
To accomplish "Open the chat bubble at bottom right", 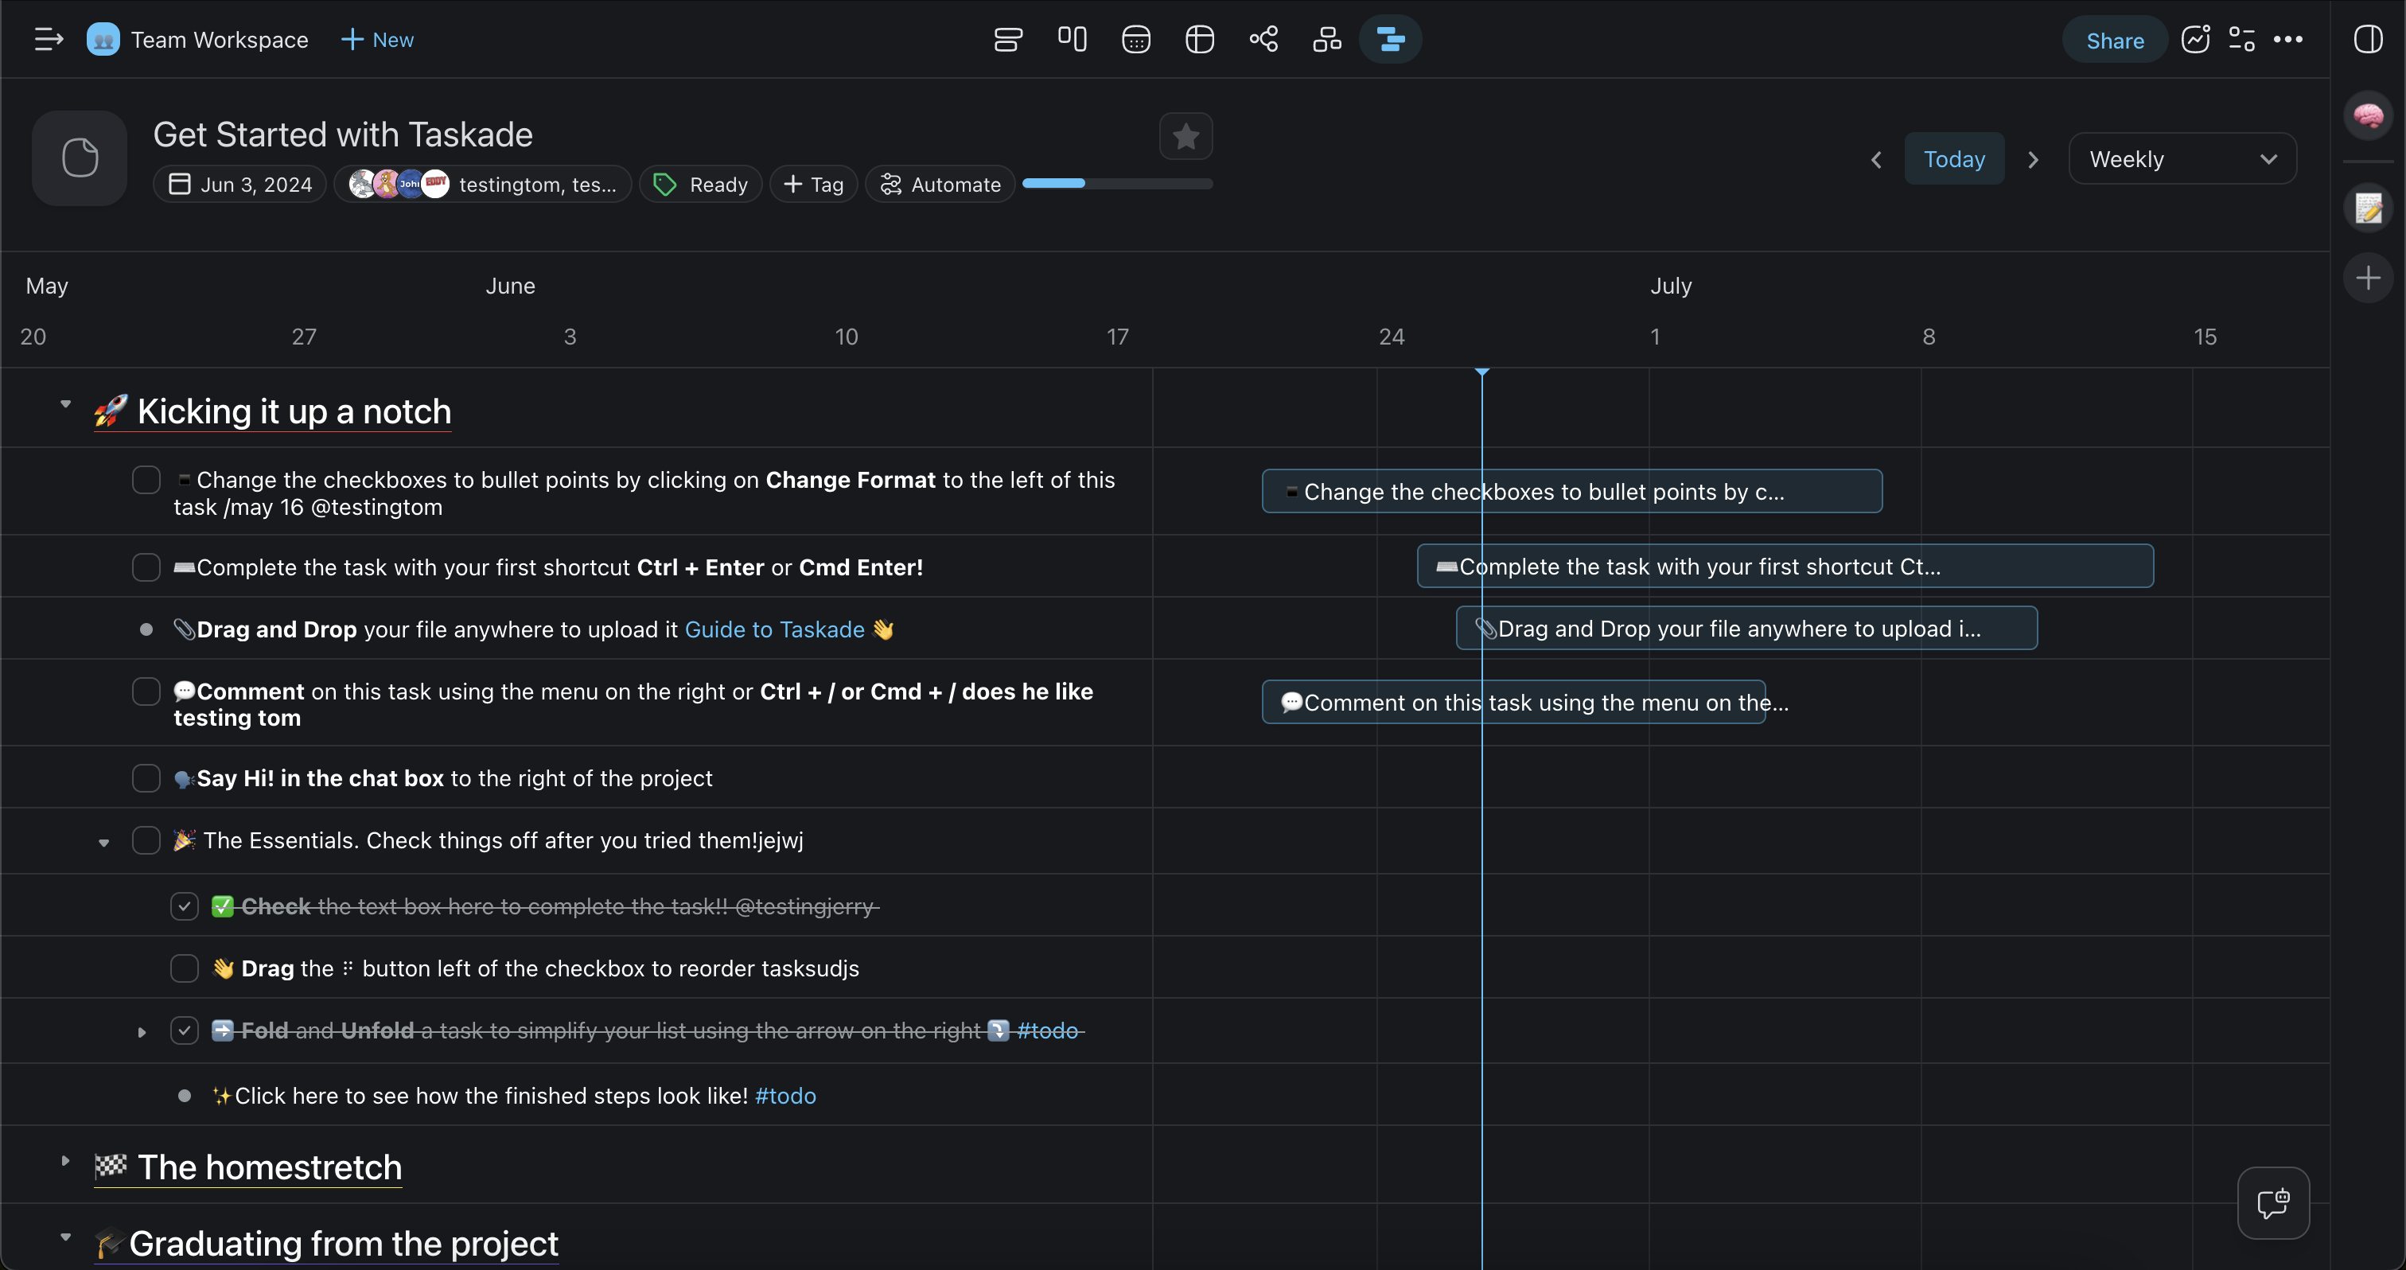I will point(2272,1203).
